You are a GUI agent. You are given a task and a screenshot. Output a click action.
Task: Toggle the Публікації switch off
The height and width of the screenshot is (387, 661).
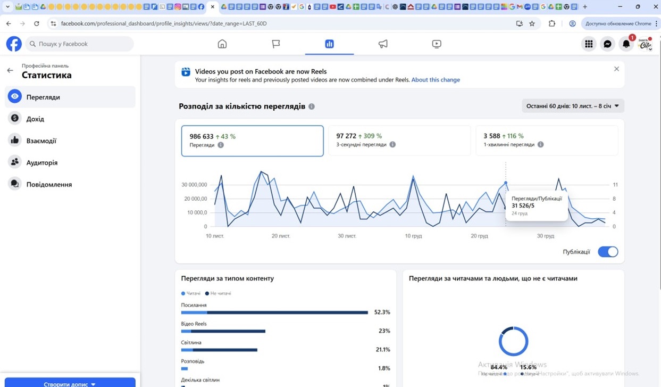608,252
